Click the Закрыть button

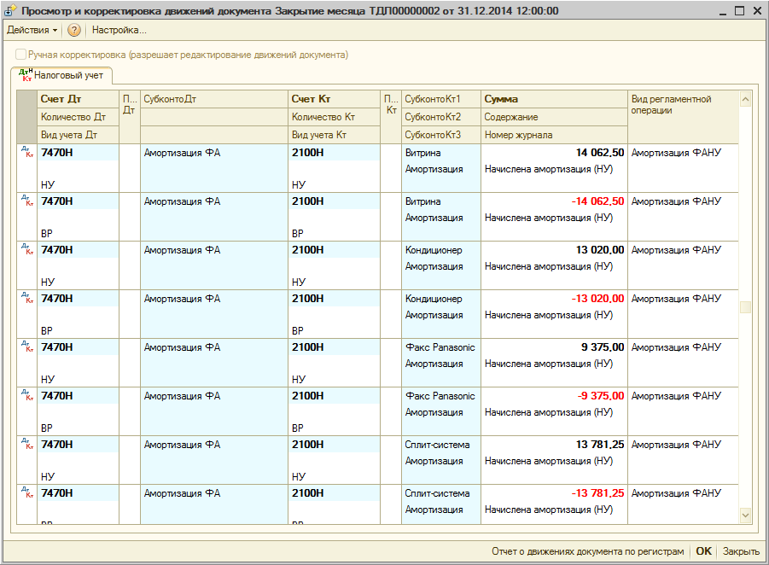tap(741, 551)
